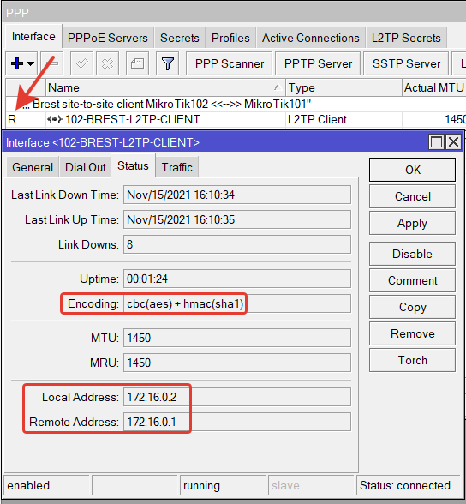Select the Traffic tab
466x504 pixels.
pos(177,167)
